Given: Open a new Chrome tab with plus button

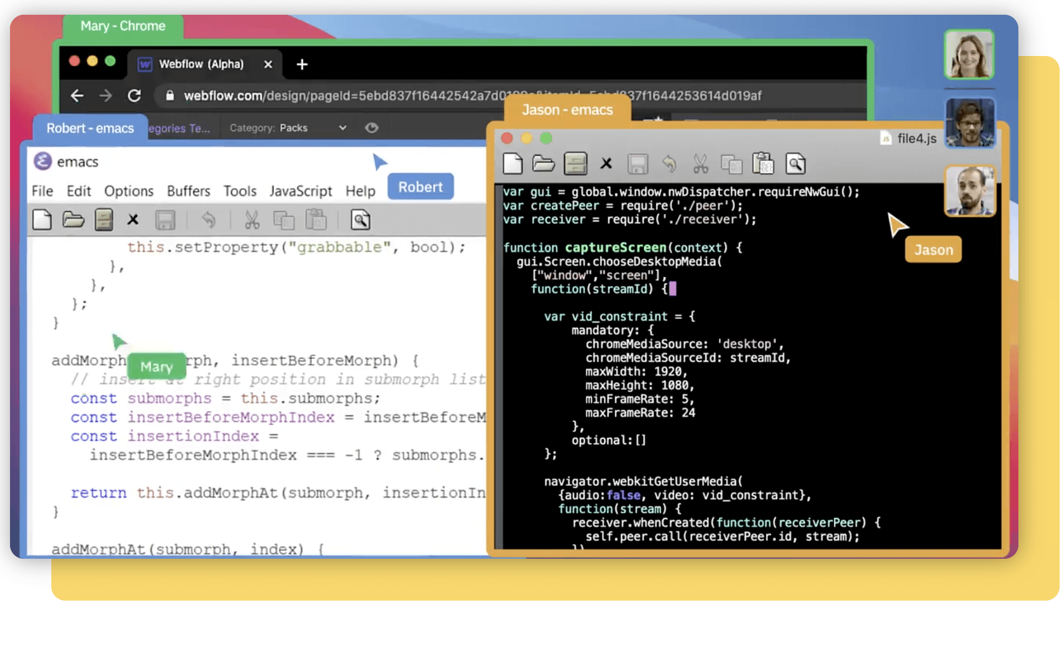Looking at the screenshot, I should pyautogui.click(x=302, y=64).
